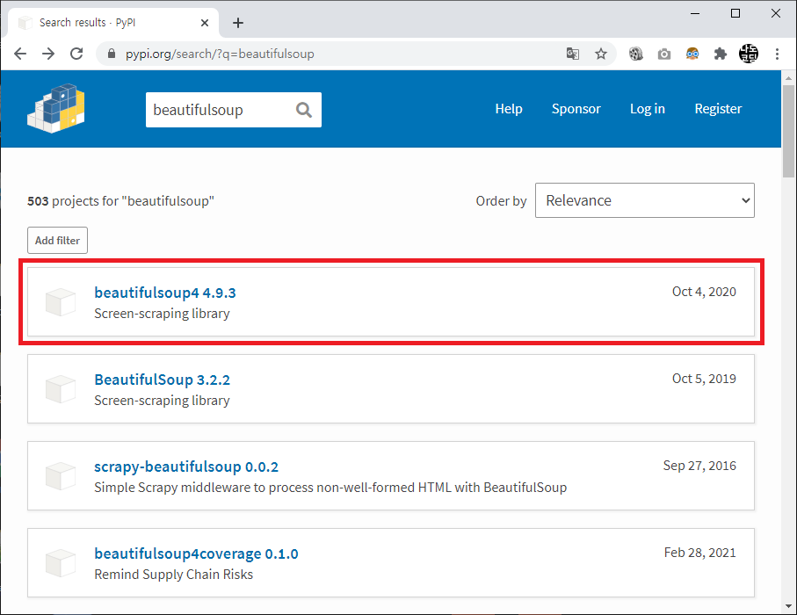Click the scrapy-beautifulsoup package cube icon
The height and width of the screenshot is (615, 797).
point(61,475)
